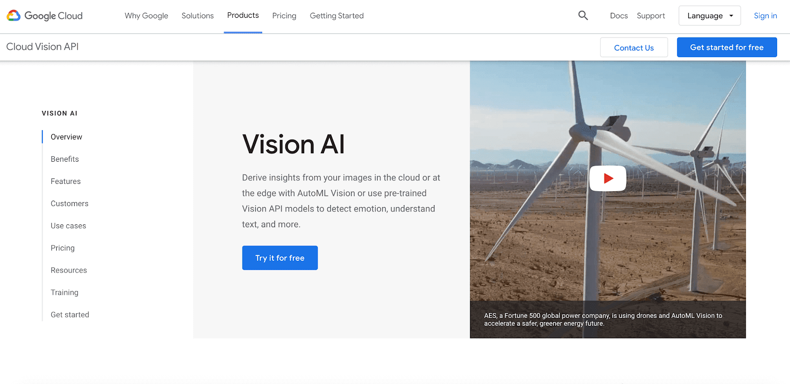Viewport: 790px width, 384px height.
Task: Go to Pricing in top navigation
Action: tap(284, 16)
